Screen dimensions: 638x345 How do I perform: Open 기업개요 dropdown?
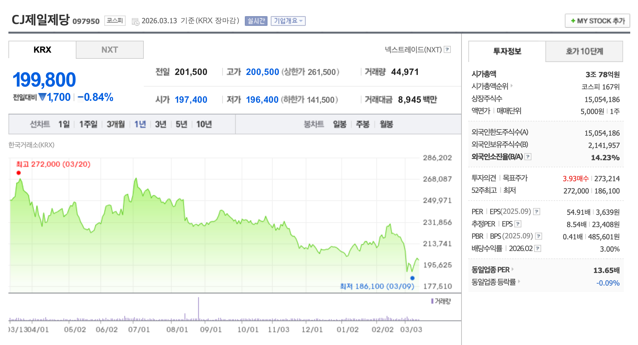click(x=288, y=21)
